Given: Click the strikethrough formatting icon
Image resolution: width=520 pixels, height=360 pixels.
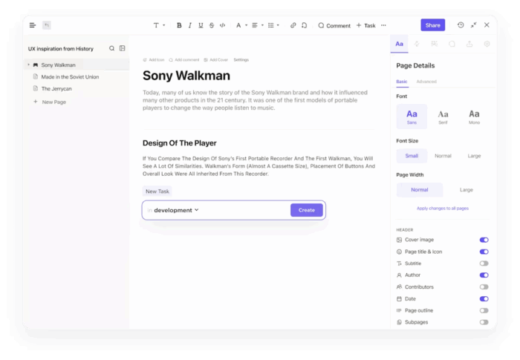Looking at the screenshot, I should [x=212, y=25].
